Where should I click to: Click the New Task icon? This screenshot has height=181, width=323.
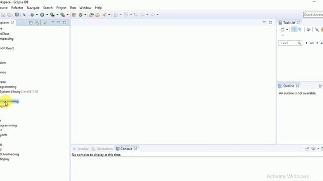[283, 30]
